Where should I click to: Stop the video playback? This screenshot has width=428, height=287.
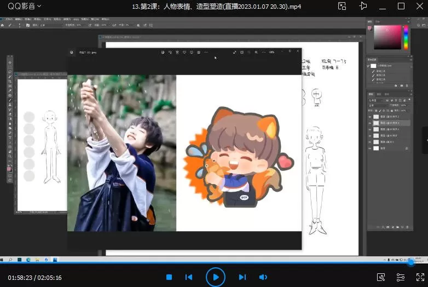point(169,277)
